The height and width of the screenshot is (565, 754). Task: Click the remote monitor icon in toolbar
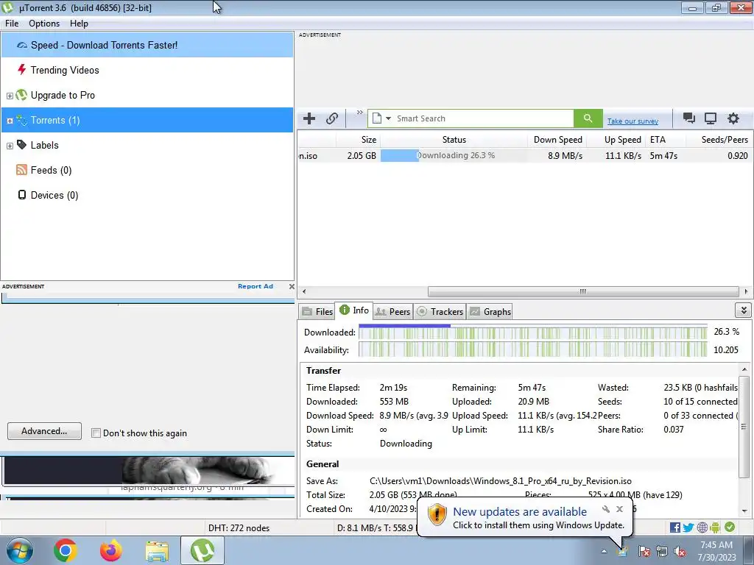pyautogui.click(x=711, y=118)
